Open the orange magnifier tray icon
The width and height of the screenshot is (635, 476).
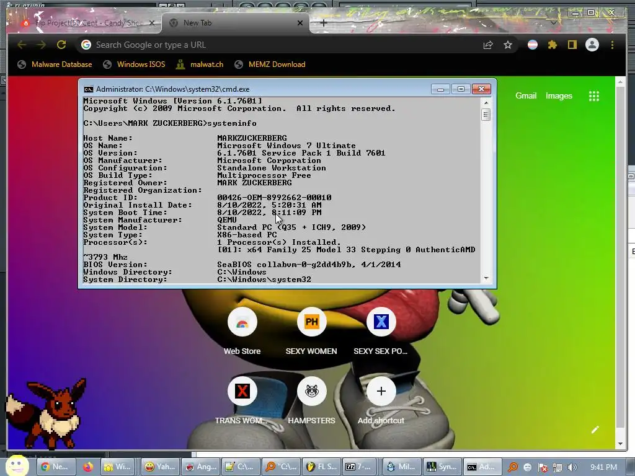tap(513, 467)
